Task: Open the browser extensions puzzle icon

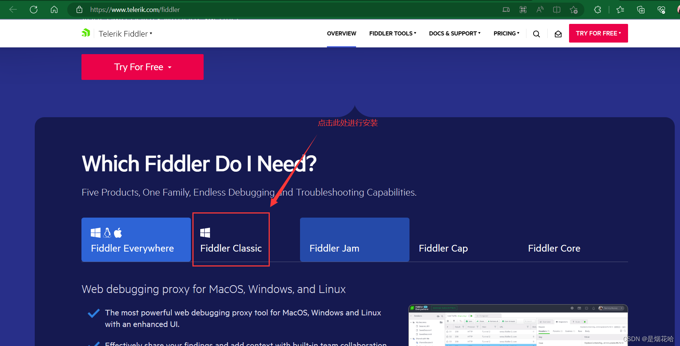Action: 598,10
